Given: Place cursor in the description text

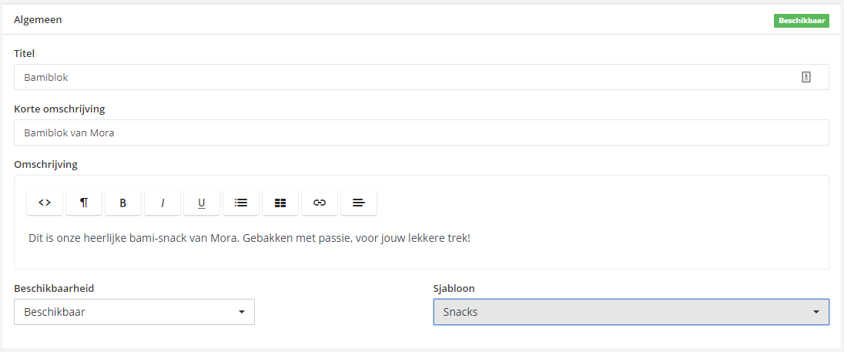Looking at the screenshot, I should click(x=249, y=238).
